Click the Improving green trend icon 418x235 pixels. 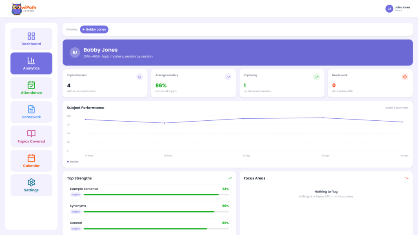[x=316, y=77]
